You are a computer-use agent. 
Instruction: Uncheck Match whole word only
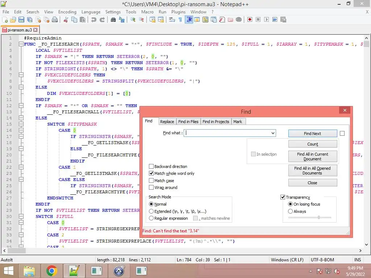pyautogui.click(x=151, y=173)
